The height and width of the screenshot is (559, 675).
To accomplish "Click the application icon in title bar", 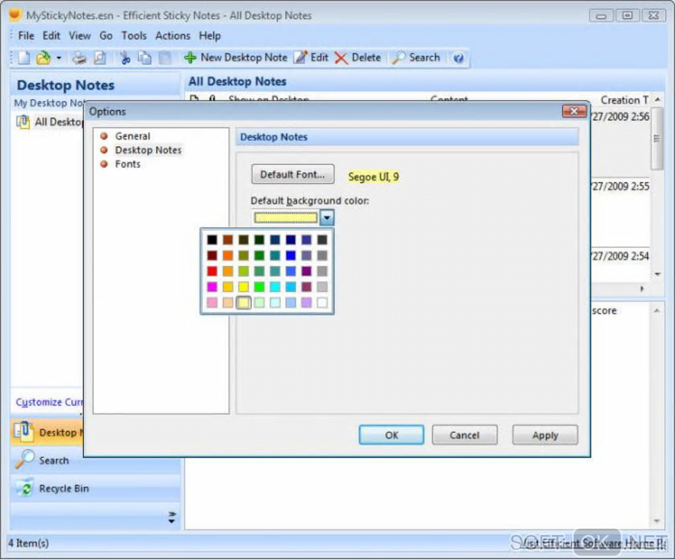I will click(x=15, y=15).
